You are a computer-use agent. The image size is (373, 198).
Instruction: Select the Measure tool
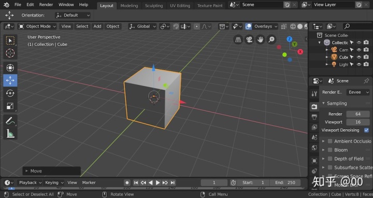coord(10,134)
